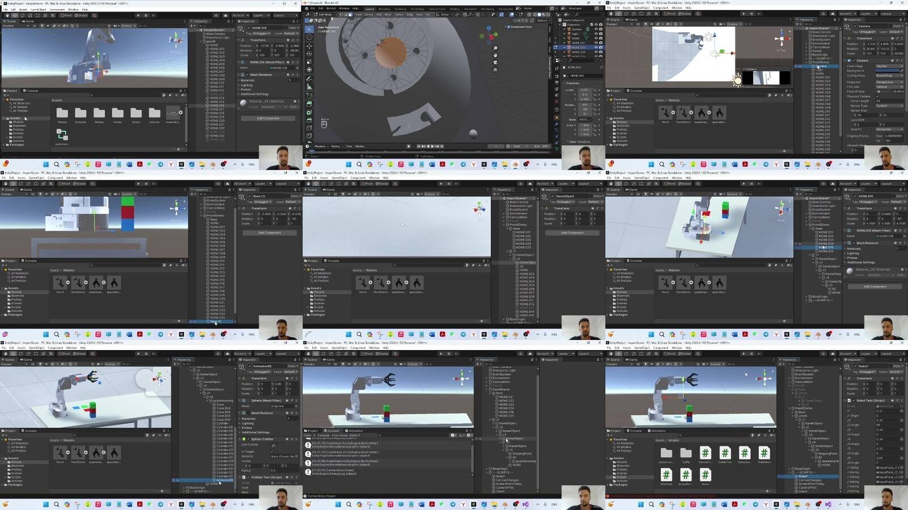908x510 pixels.
Task: Open the Scenes folder icon in SampleScene's Assets
Action: 117,113
